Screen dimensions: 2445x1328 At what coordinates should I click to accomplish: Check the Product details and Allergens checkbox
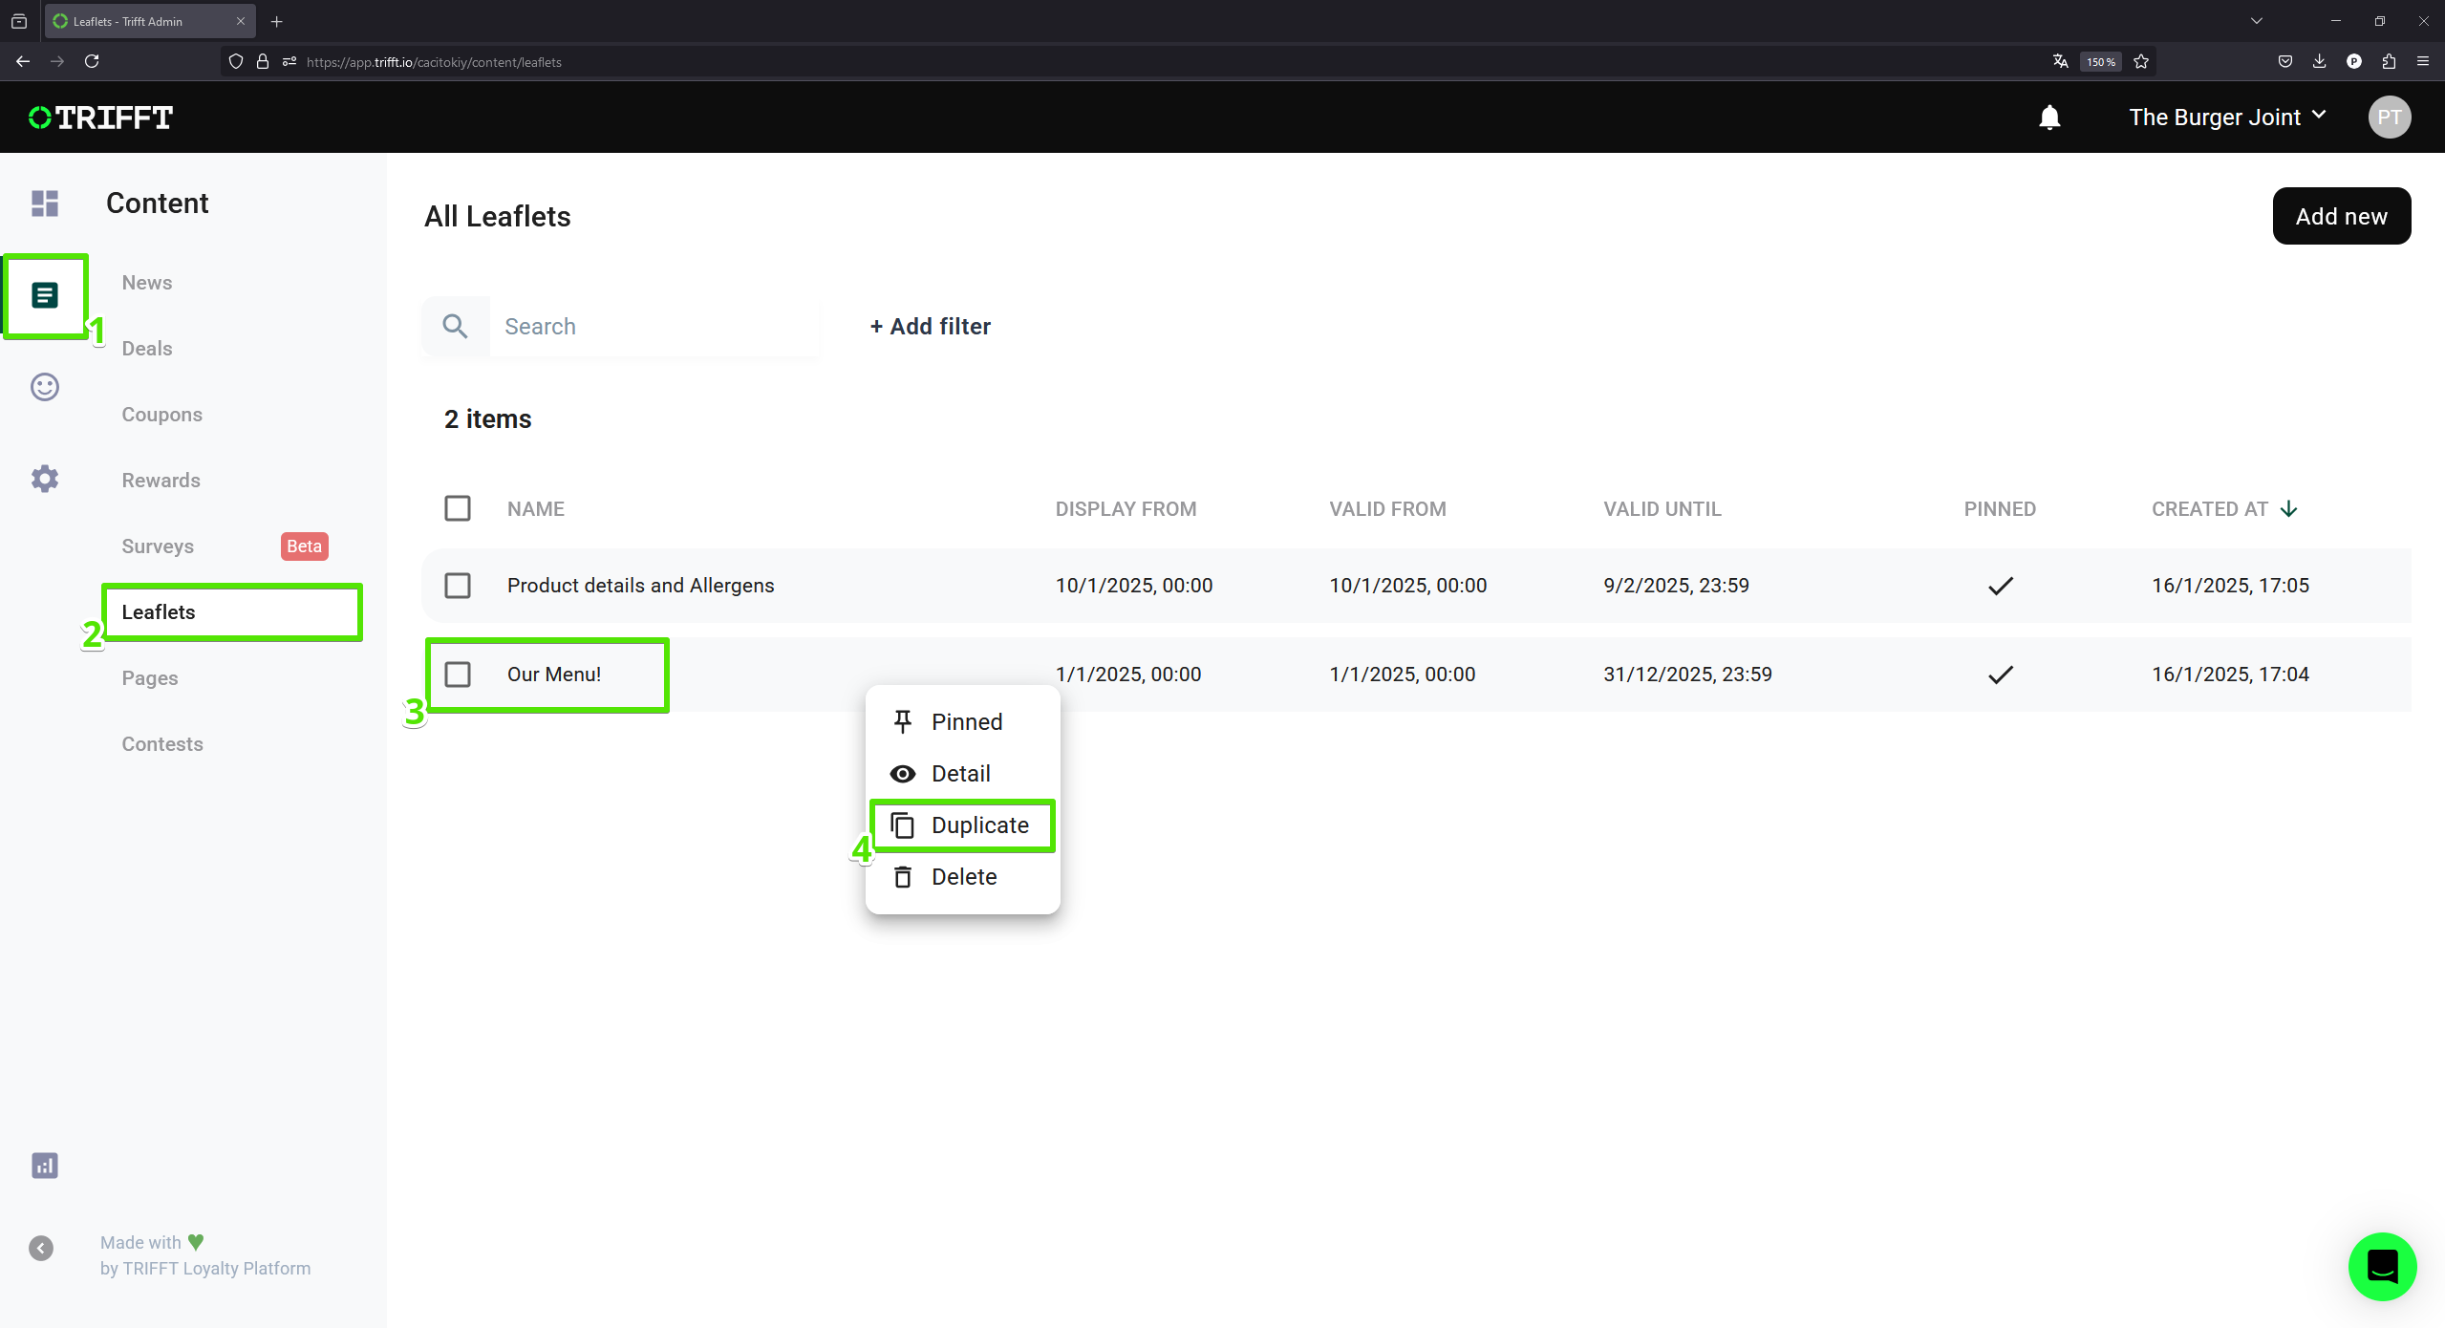click(458, 586)
